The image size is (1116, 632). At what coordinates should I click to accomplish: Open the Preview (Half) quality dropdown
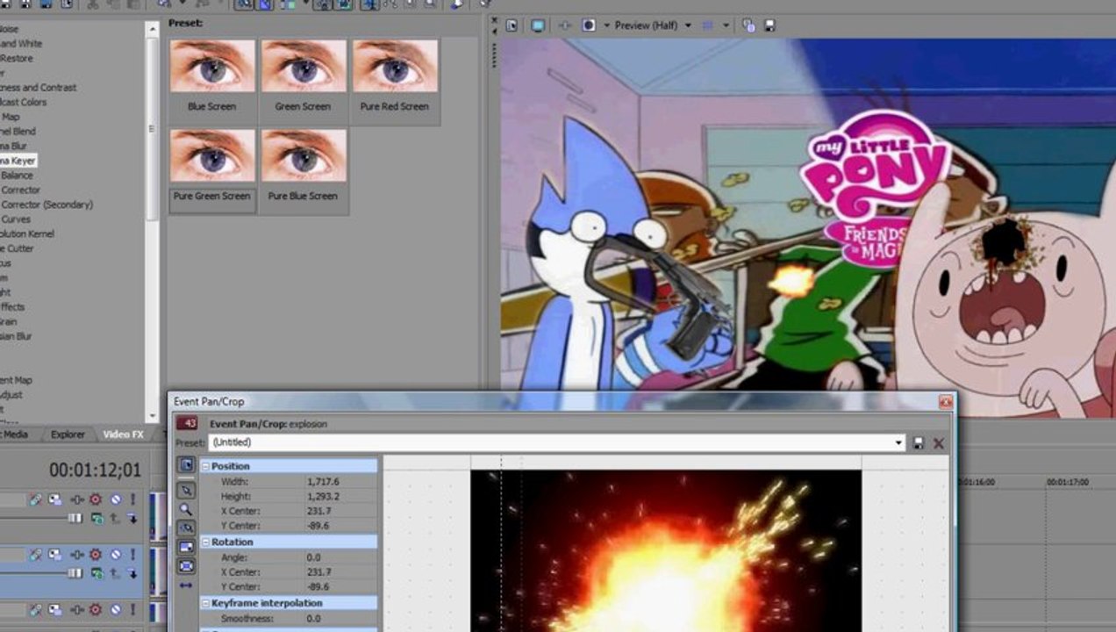pyautogui.click(x=688, y=25)
